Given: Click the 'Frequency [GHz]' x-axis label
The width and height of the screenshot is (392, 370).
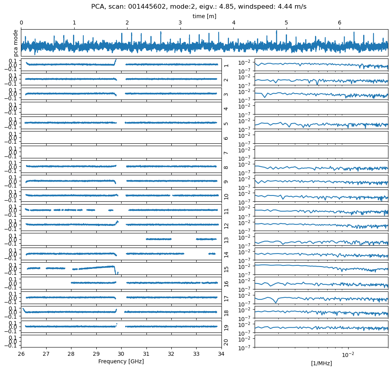Looking at the screenshot, I should coord(121,361).
